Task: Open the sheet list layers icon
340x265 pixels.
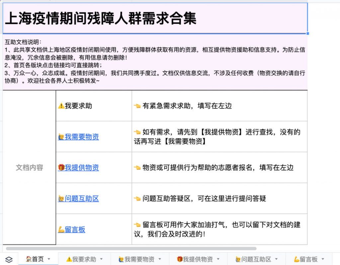Action: (9, 259)
